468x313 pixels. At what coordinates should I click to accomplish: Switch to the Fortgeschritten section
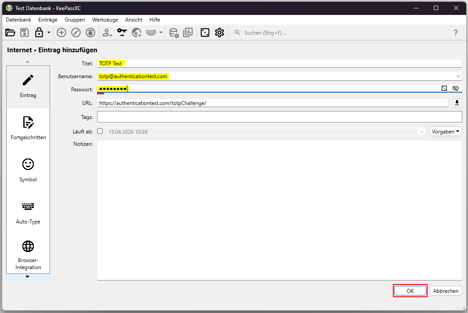click(x=28, y=129)
